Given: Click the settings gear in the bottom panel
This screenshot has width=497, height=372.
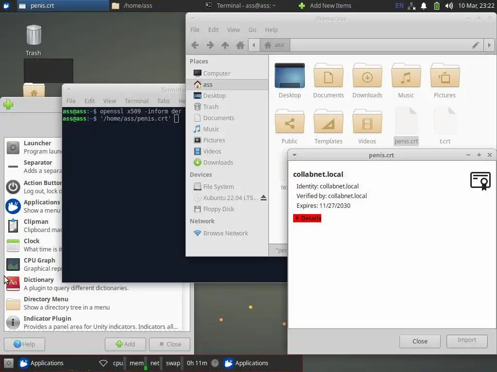Looking at the screenshot, I should click(9, 363).
